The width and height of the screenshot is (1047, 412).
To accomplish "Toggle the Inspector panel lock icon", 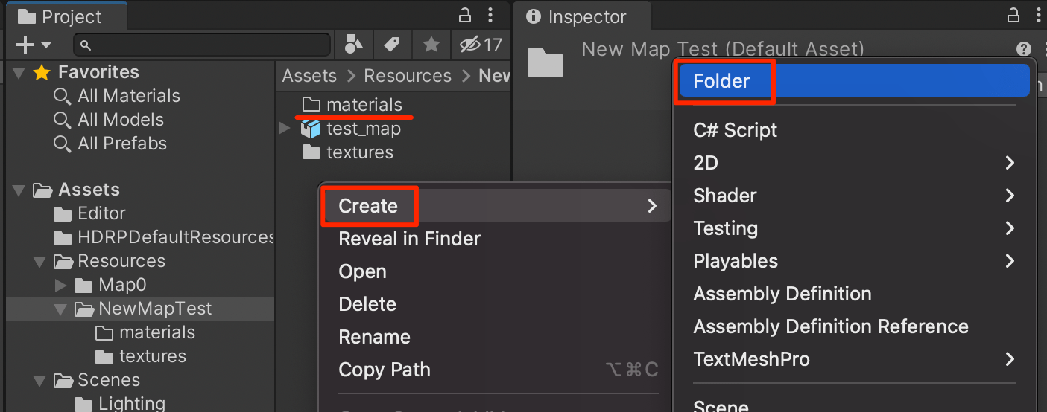I will (1013, 15).
